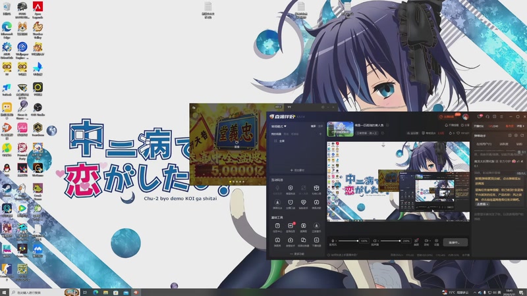Click the settings icon in the YY window title bar

tap(323, 107)
